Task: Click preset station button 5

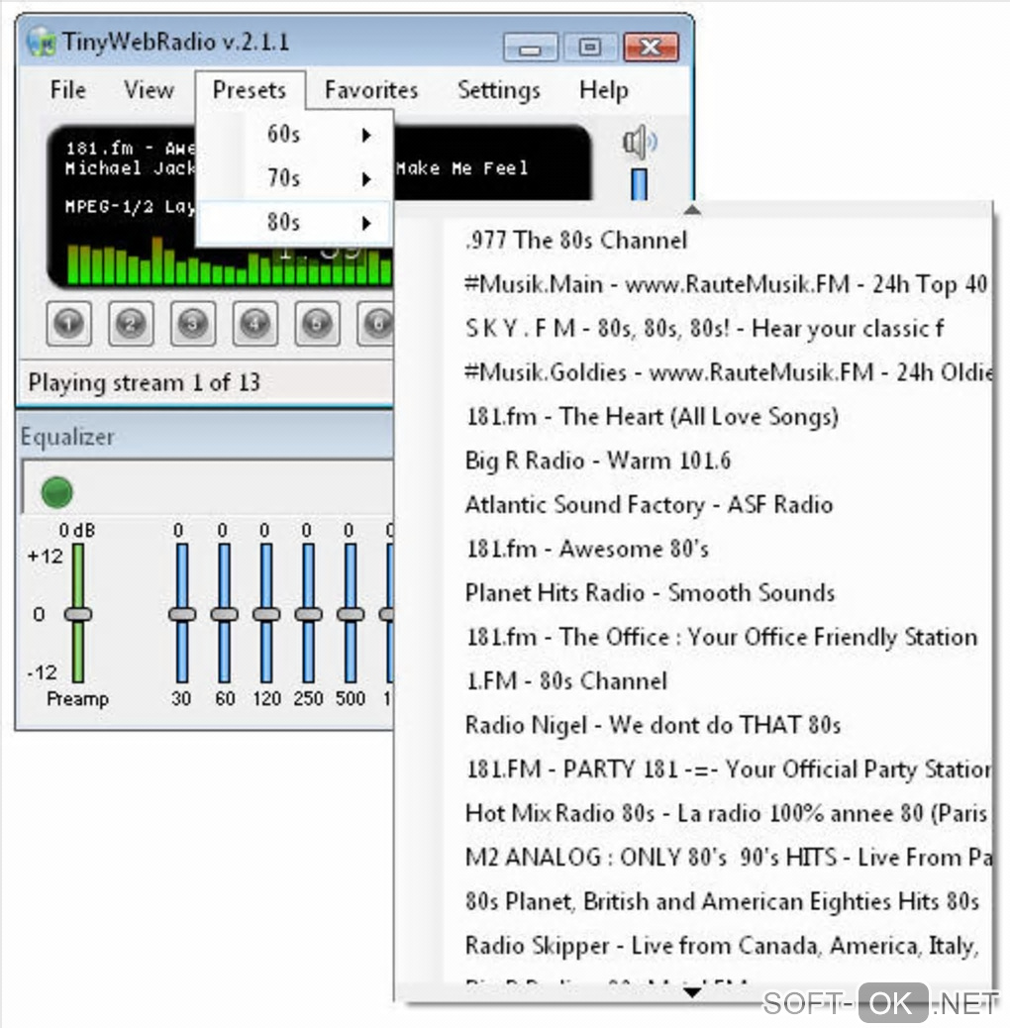Action: [317, 323]
